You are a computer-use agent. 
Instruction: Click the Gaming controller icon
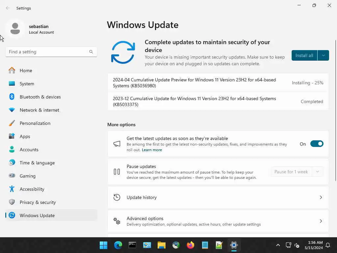[x=12, y=176]
